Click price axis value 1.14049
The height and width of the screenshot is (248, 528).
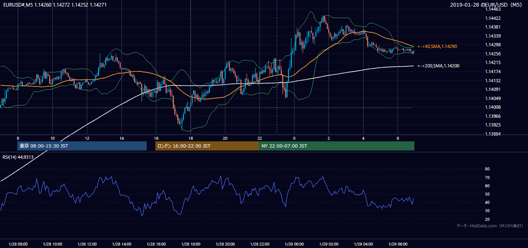tap(492, 98)
